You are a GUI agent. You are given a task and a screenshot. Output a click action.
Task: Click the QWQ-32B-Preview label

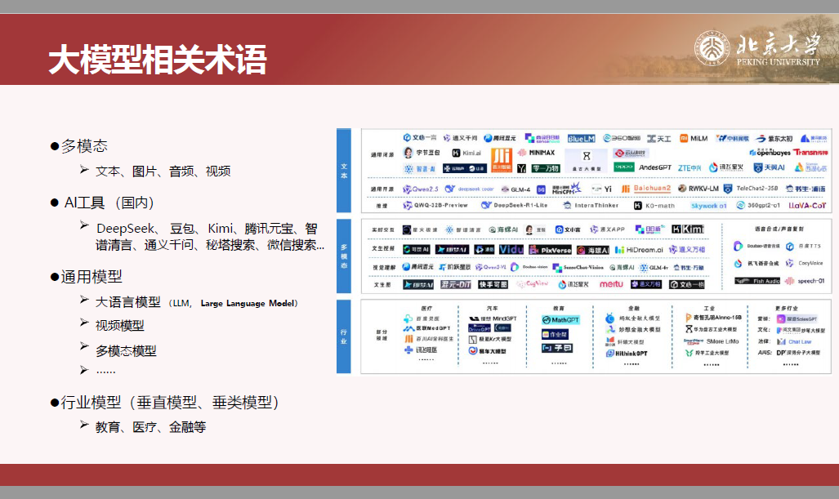pyautogui.click(x=441, y=205)
